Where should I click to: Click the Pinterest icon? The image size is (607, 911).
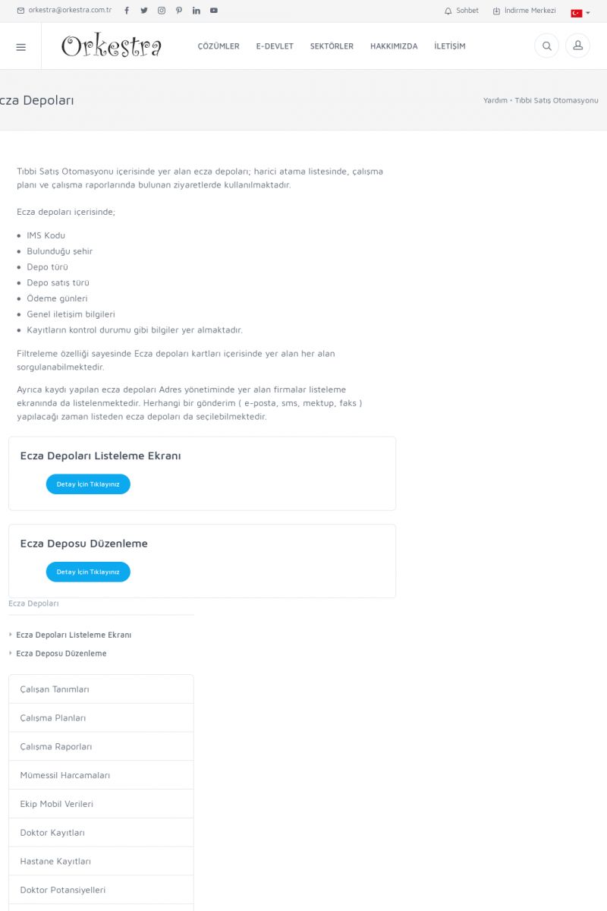pos(179,11)
